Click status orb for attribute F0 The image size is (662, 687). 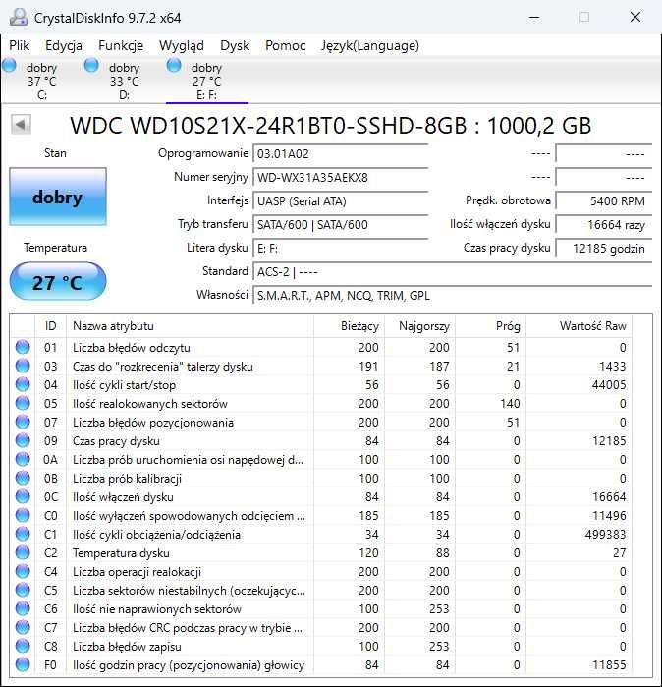coord(23,664)
